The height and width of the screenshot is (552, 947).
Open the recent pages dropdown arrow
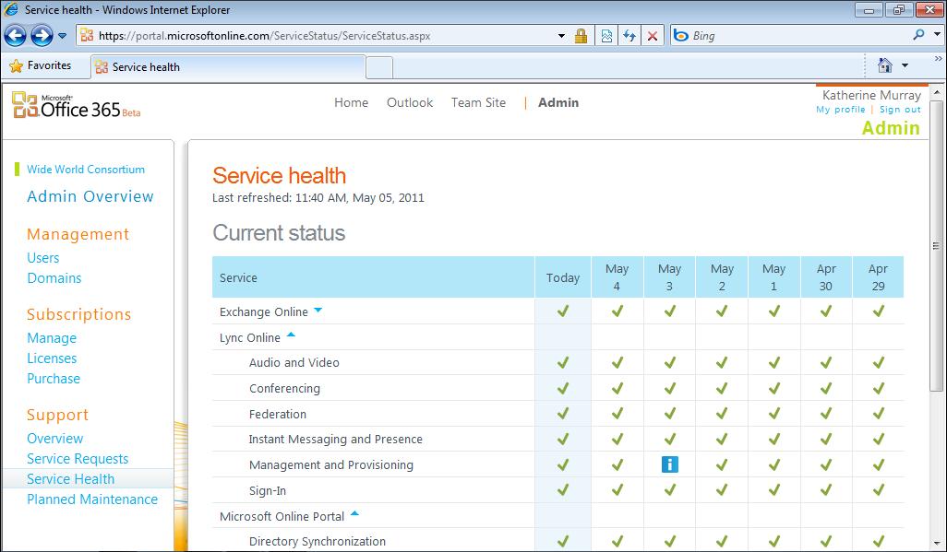[62, 36]
